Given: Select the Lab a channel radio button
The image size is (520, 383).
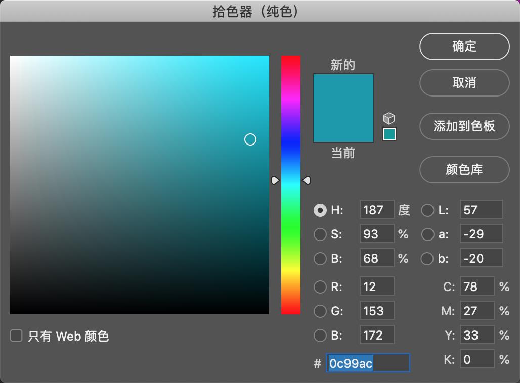Looking at the screenshot, I should pyautogui.click(x=427, y=234).
